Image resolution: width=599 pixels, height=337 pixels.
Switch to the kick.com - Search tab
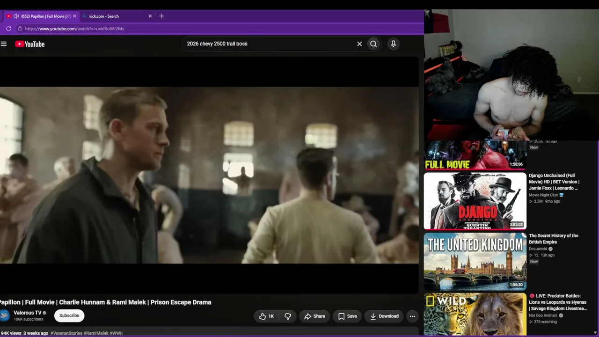pos(117,16)
